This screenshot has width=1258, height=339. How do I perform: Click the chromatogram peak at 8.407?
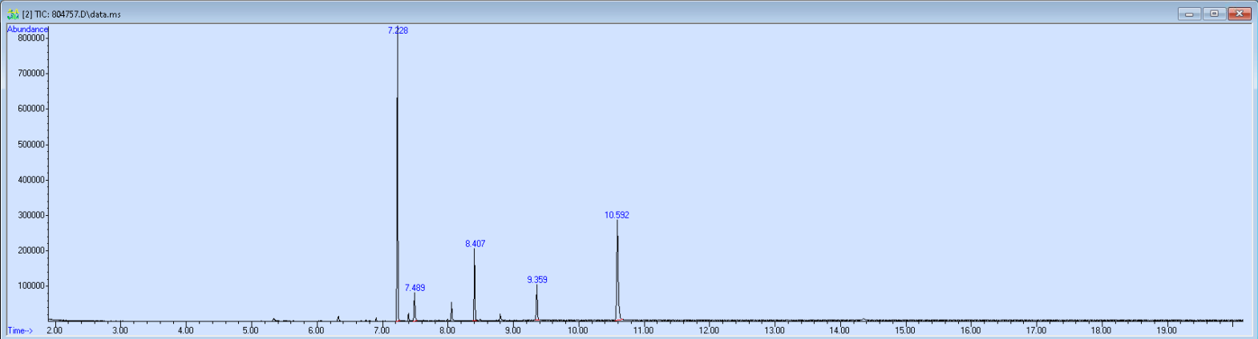(x=475, y=285)
